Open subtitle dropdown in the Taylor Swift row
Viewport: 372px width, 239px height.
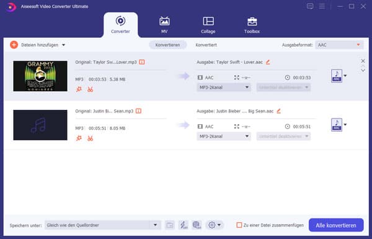(x=283, y=88)
